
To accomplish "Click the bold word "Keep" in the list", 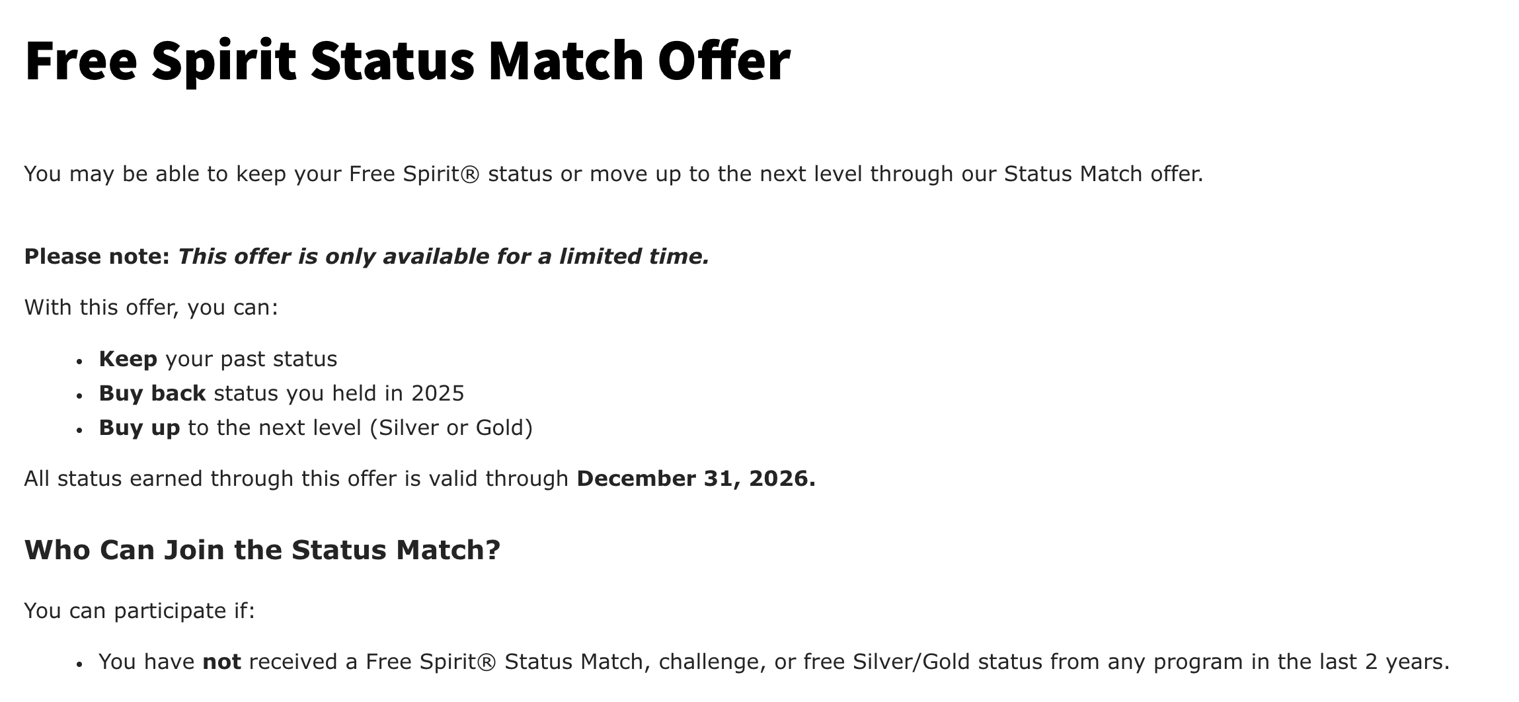I will 128,359.
